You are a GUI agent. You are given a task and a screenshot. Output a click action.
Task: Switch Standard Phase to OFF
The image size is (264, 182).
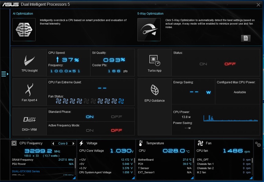[116, 117]
